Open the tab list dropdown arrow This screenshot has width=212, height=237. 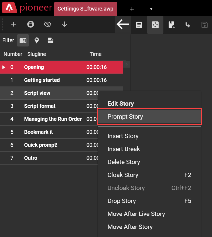point(151,9)
